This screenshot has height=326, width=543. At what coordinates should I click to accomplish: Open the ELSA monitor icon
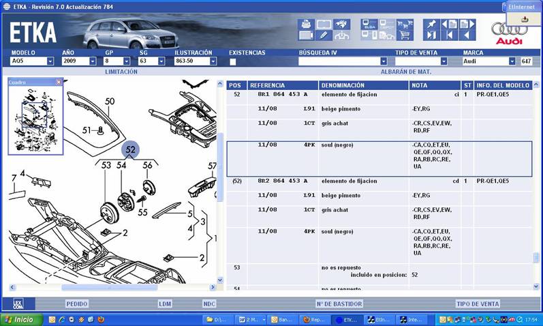369,25
